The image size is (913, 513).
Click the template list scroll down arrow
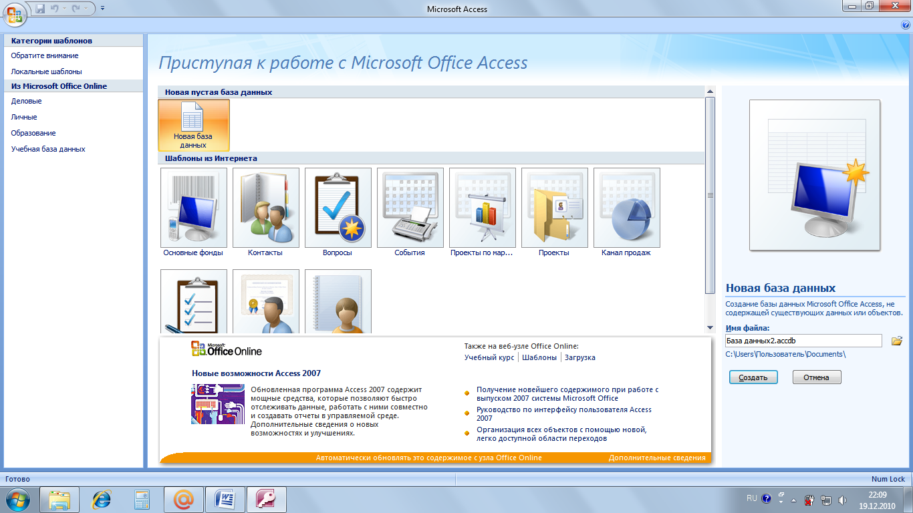point(710,328)
